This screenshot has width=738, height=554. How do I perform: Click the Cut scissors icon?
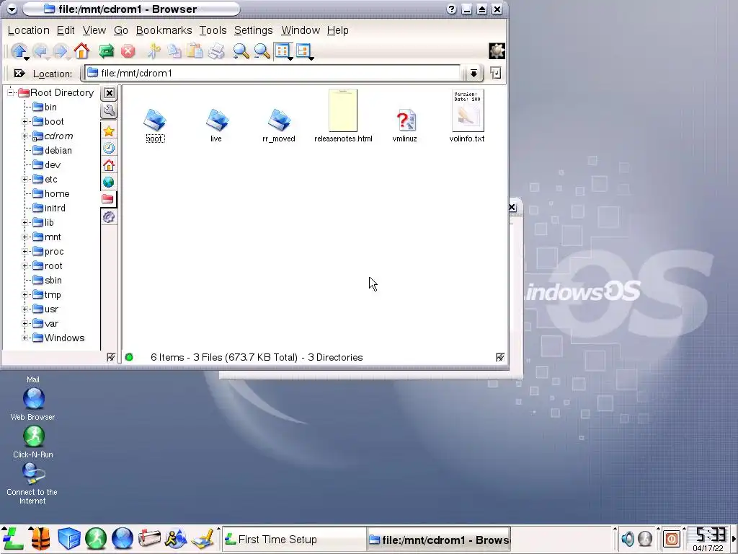[153, 51]
